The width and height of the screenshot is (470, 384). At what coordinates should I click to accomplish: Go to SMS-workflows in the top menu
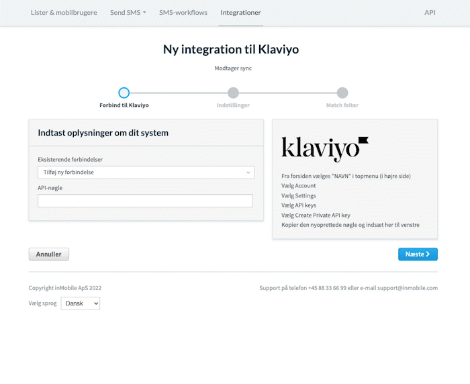[183, 13]
